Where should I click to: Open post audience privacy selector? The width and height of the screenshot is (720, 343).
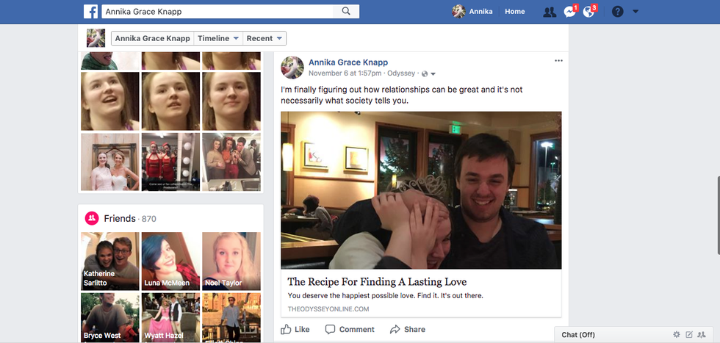click(x=428, y=73)
